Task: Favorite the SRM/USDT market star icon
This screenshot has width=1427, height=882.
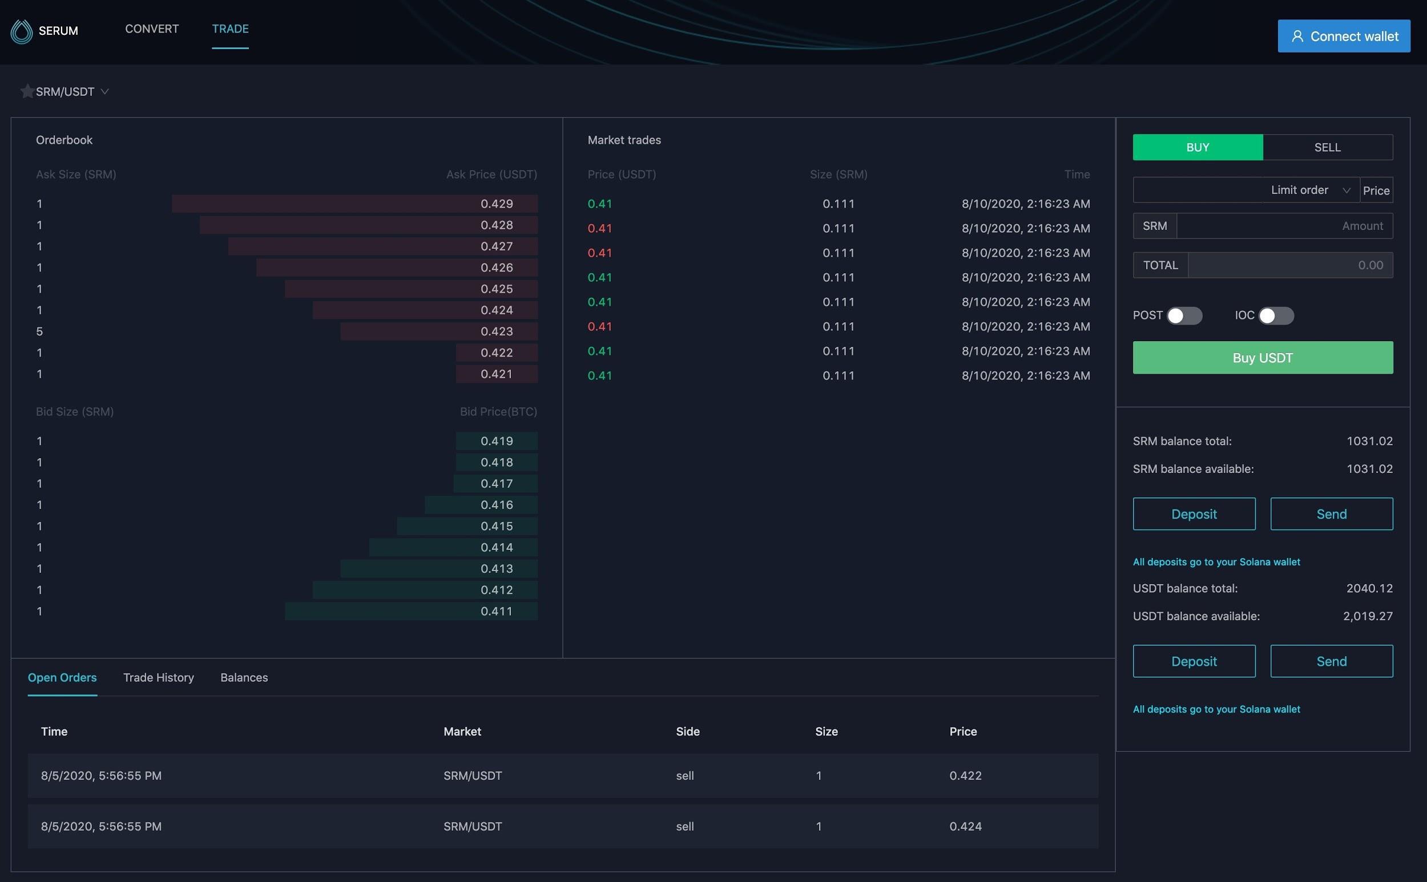Action: coord(27,91)
